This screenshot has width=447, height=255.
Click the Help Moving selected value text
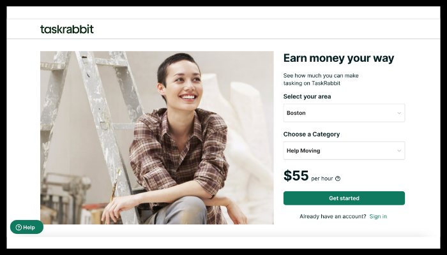[x=303, y=151]
